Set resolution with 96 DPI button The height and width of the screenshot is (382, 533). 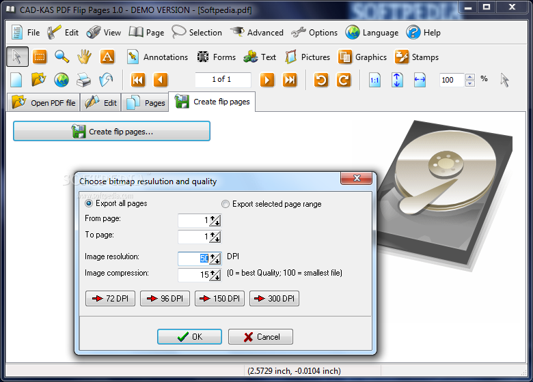pyautogui.click(x=165, y=299)
